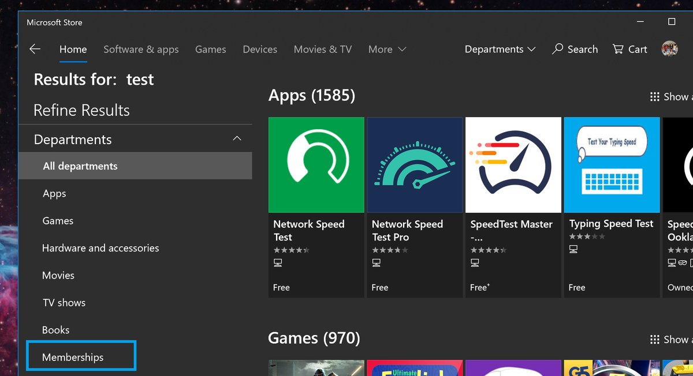The width and height of the screenshot is (693, 376).
Task: Click the Network Speed Test title text
Action: click(308, 231)
